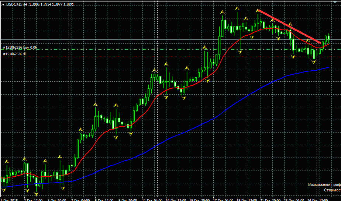Open the chart menu triangle beside USDCAD,H4
This screenshot has width=341, height=201.
tap(3, 4)
